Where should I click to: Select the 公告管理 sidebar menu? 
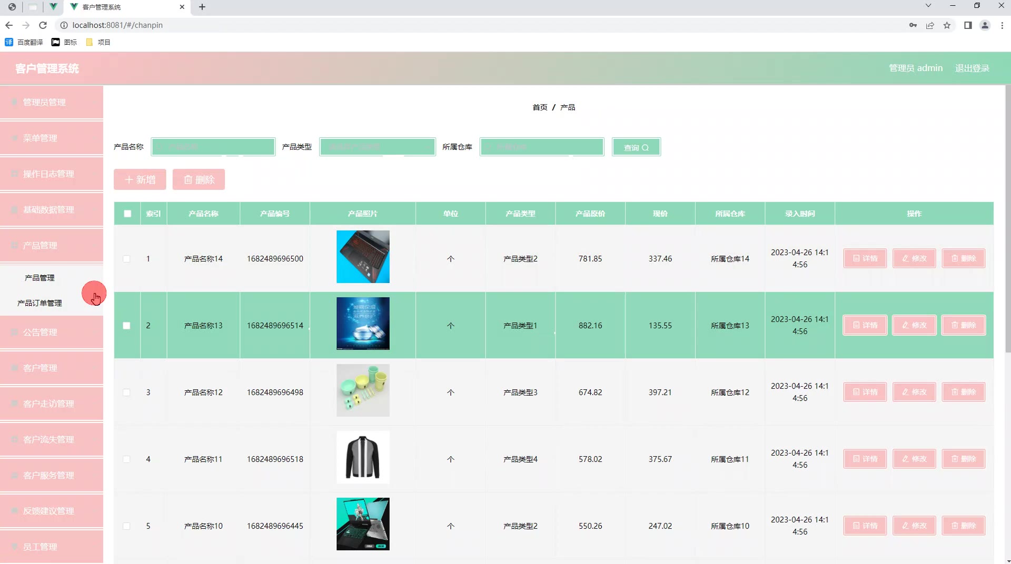(52, 332)
